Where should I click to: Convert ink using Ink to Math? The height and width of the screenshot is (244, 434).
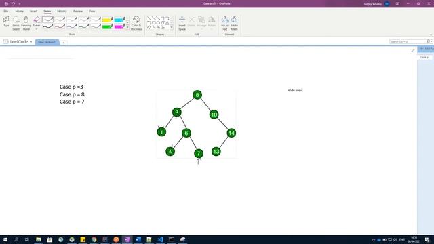pyautogui.click(x=234, y=22)
